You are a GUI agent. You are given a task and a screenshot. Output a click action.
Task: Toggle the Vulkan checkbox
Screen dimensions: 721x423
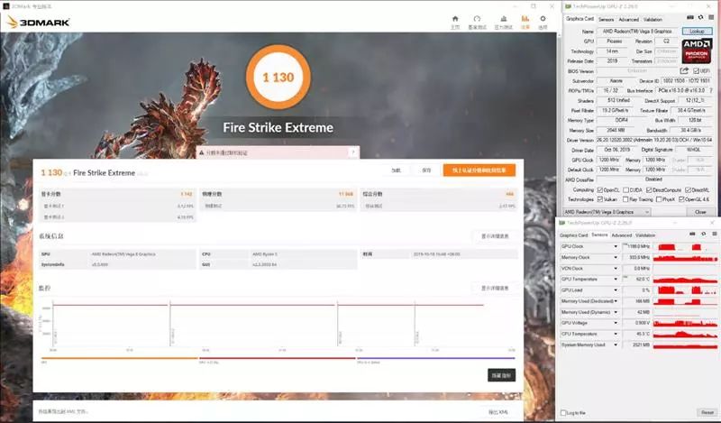click(x=599, y=199)
